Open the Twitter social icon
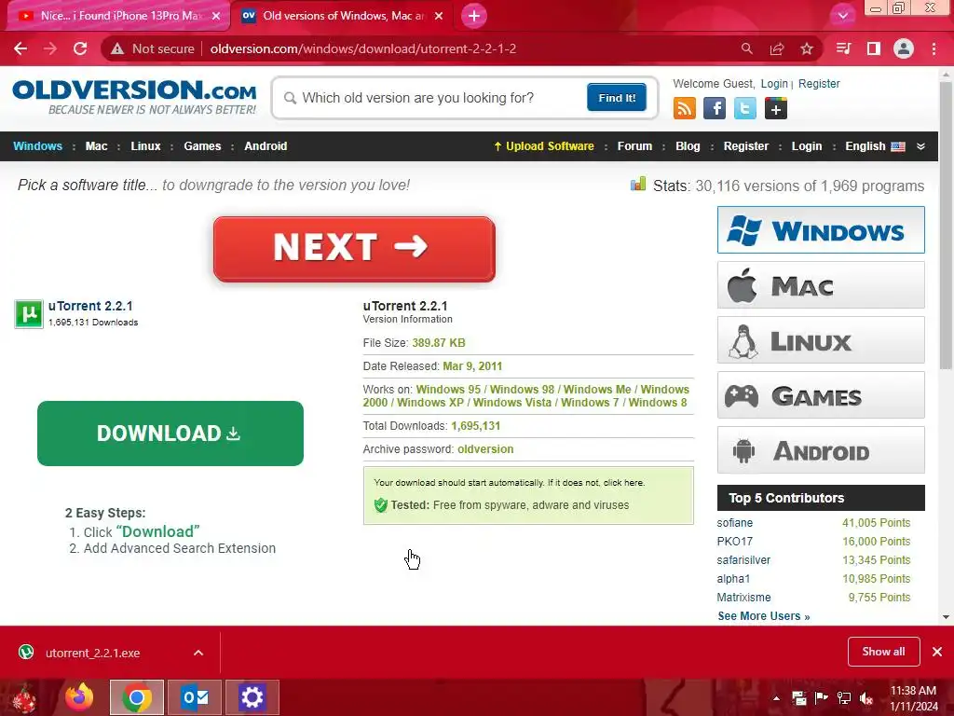954x716 pixels. point(745,108)
